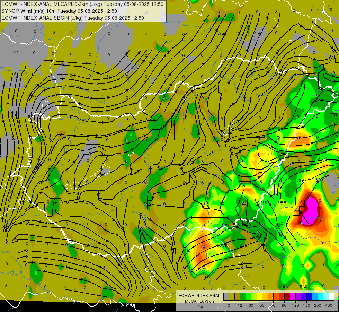Click the deep blue swatch after 160
The image size is (339, 312).
(x=310, y=296)
